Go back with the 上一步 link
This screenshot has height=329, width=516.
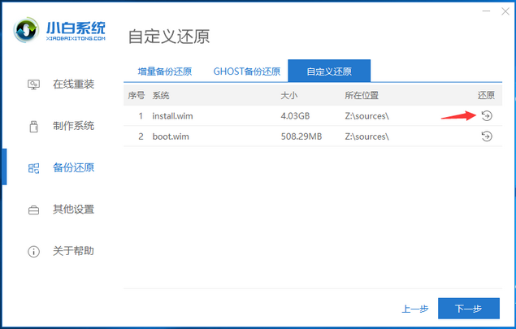tap(415, 309)
